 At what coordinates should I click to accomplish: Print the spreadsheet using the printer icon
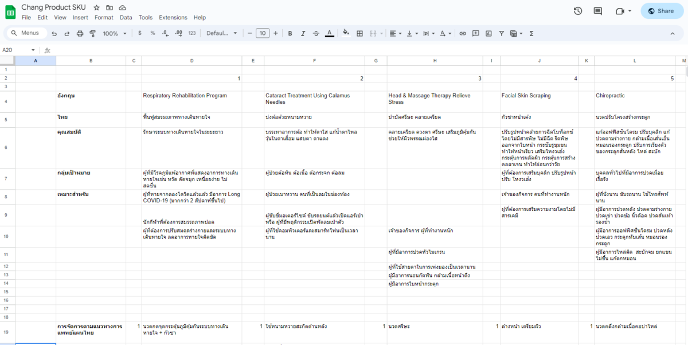80,33
